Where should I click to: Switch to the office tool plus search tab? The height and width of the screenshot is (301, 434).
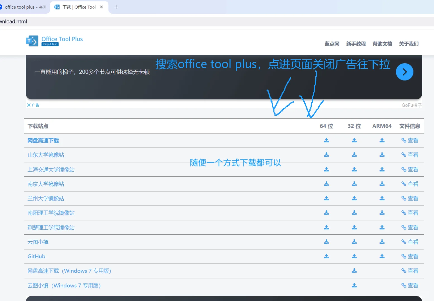tap(24, 7)
